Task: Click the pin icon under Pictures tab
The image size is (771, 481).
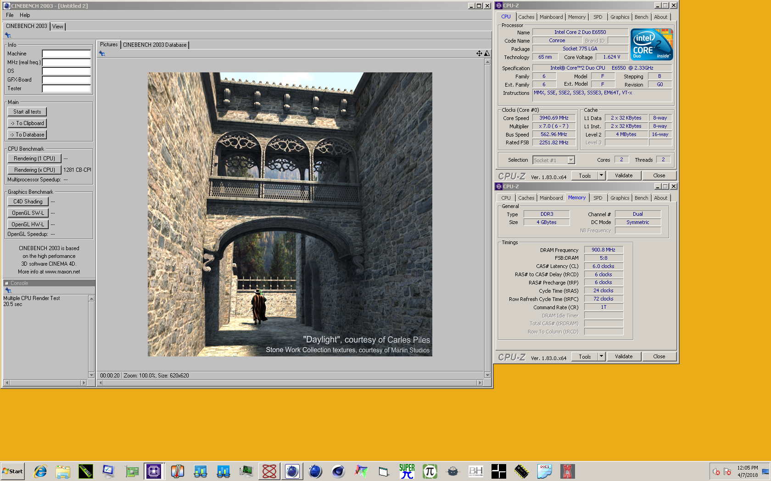Action: [x=102, y=54]
